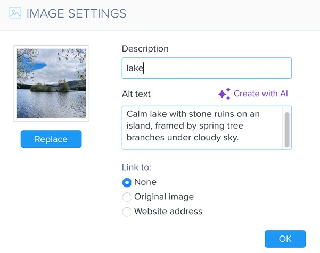Click the Alt text box scrollbar

287,130
